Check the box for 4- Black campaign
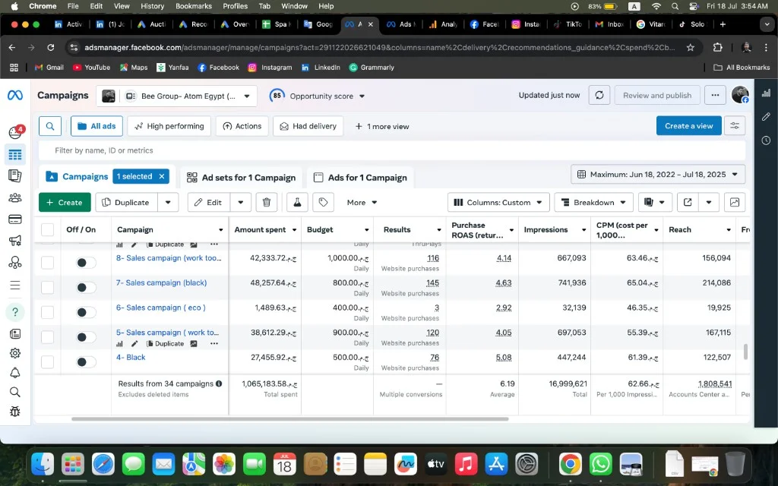This screenshot has height=486, width=778. (x=48, y=362)
